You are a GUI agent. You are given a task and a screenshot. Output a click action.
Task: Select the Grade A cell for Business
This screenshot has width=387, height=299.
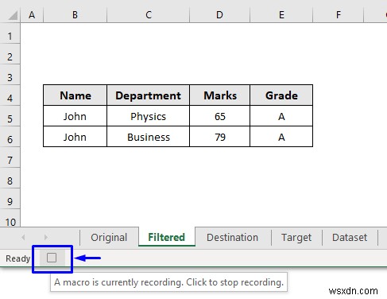click(x=281, y=137)
